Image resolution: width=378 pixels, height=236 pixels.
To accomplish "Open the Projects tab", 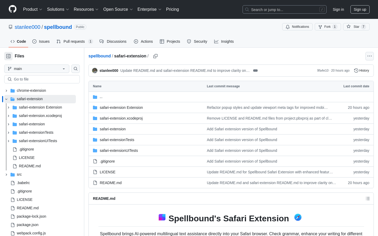I will click(x=170, y=41).
